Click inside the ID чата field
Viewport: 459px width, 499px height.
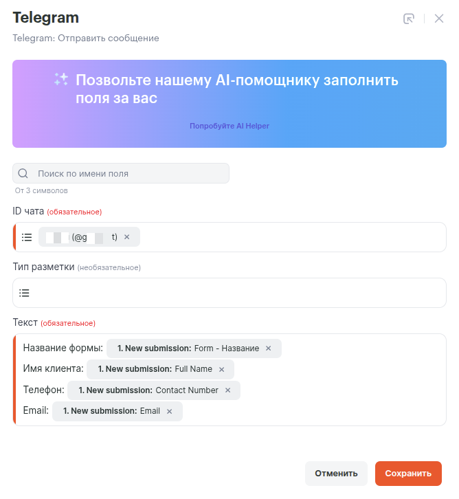click(x=289, y=237)
